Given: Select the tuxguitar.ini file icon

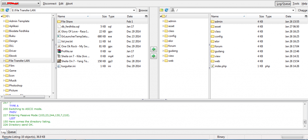Looking at the screenshot, I should (59, 66).
